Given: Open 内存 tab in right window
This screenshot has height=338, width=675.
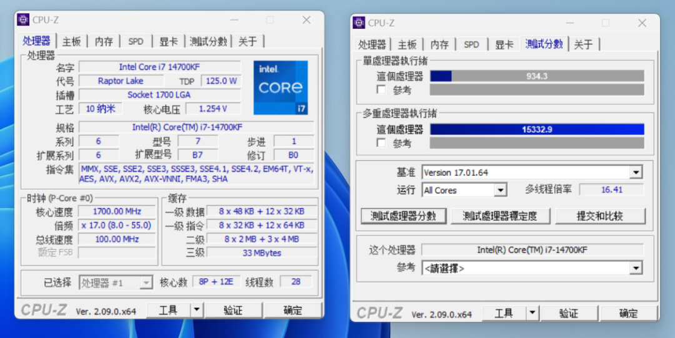Looking at the screenshot, I should [x=439, y=44].
